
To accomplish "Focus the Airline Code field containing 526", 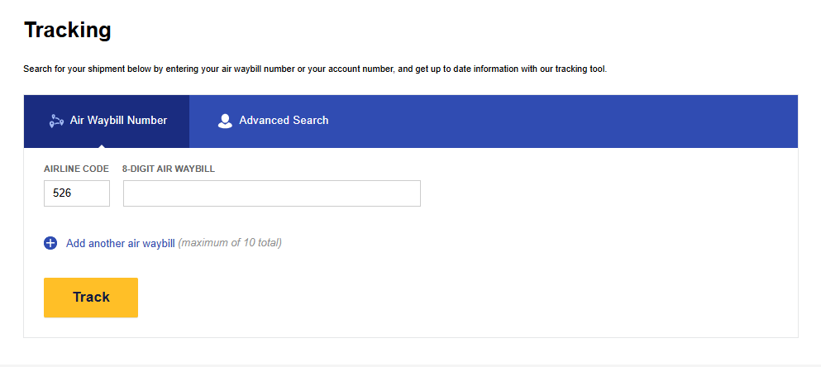I will [77, 193].
